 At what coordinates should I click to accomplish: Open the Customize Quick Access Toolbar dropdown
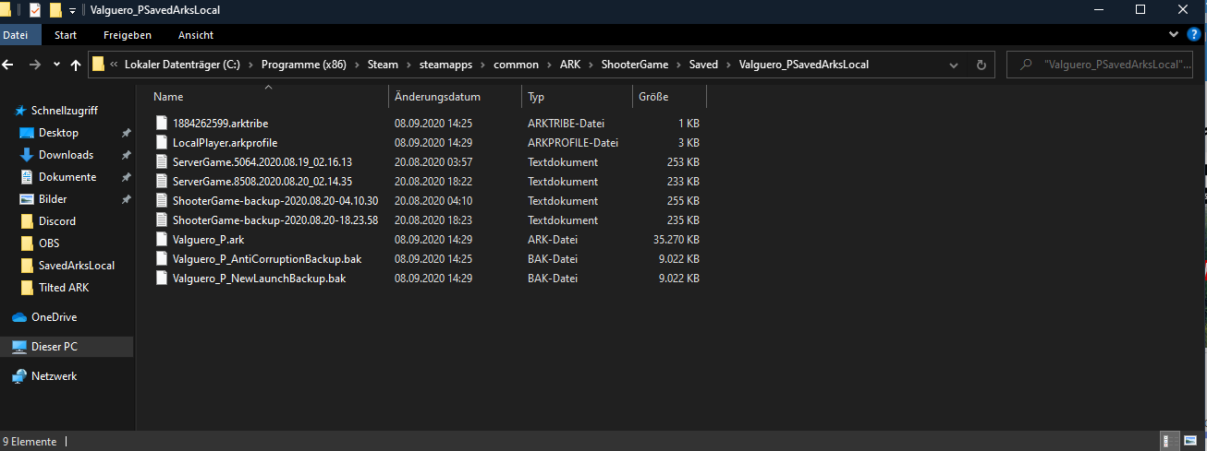[x=72, y=10]
